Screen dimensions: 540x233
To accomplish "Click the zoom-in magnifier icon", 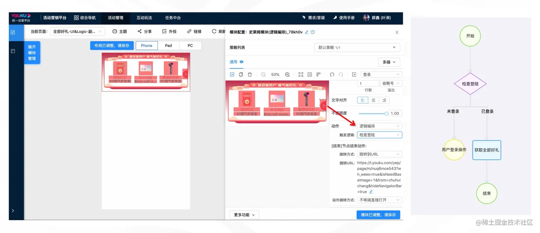I will click(287, 74).
